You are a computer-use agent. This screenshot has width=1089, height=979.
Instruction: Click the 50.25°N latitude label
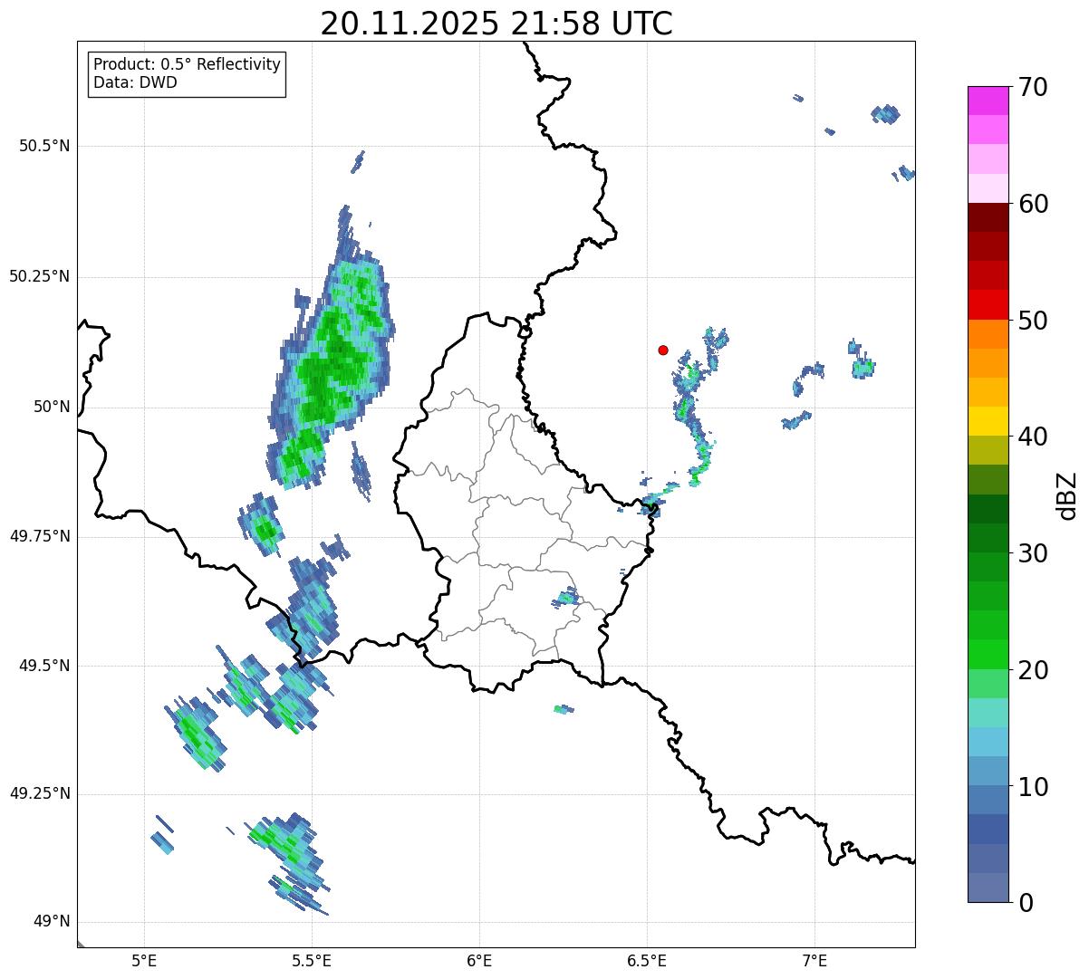(40, 276)
